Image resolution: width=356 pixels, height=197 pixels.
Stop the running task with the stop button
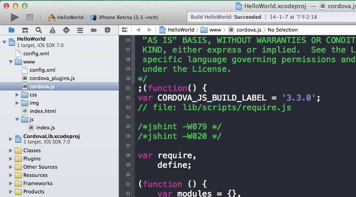click(30, 17)
